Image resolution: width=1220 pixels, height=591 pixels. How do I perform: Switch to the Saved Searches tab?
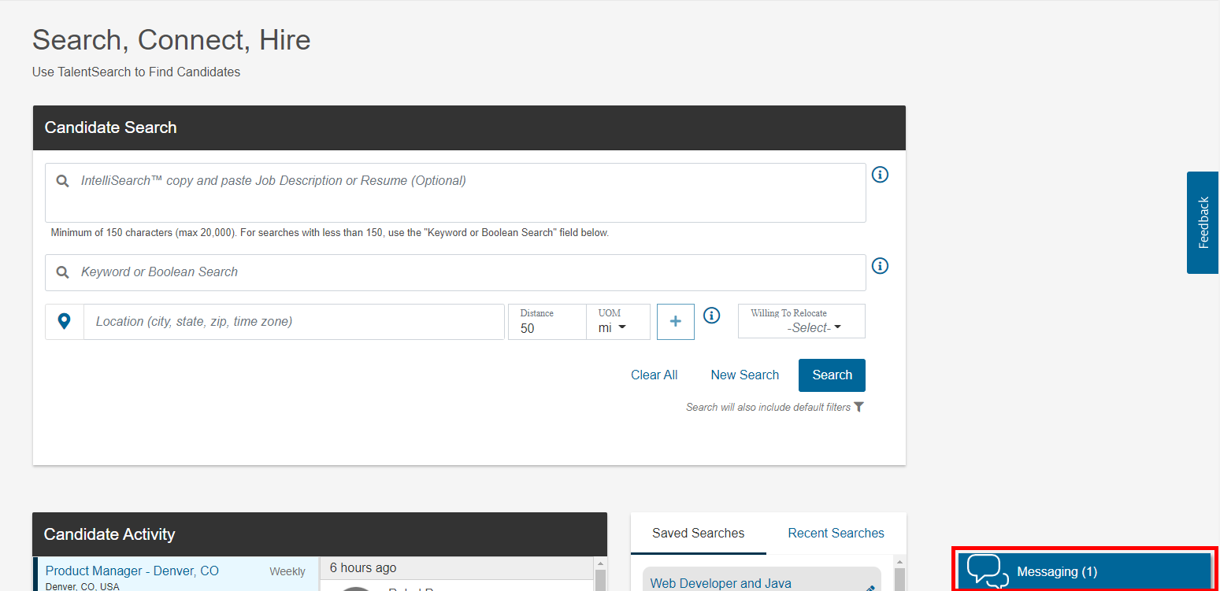[698, 534]
